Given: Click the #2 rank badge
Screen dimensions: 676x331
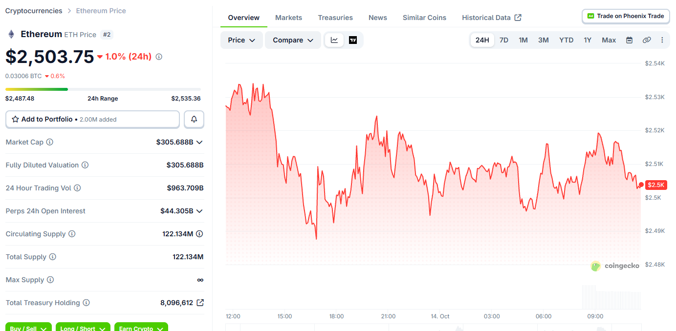Looking at the screenshot, I should (107, 35).
